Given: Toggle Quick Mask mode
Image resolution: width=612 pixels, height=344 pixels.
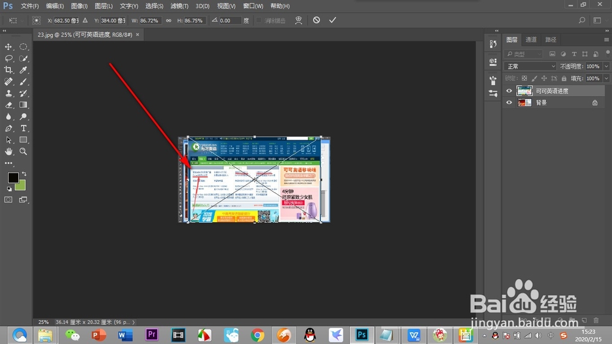Looking at the screenshot, I should pos(8,200).
